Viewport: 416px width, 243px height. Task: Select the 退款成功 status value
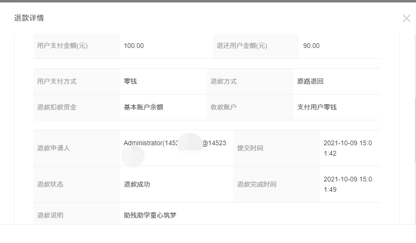(x=137, y=184)
